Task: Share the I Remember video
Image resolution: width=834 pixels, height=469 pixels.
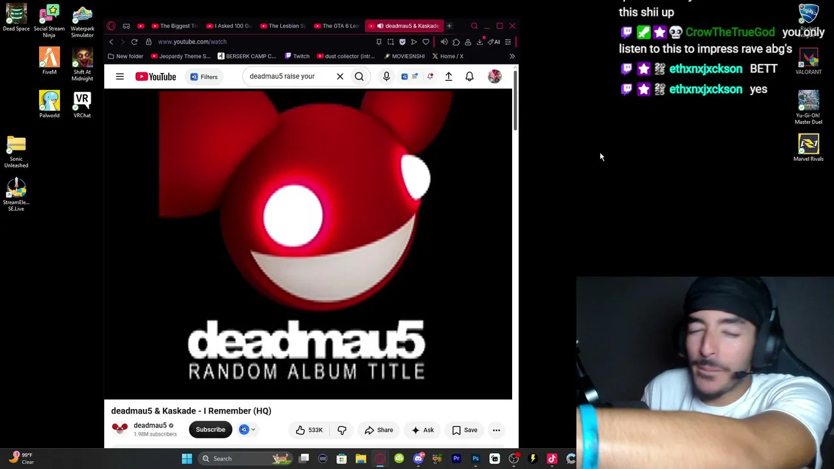Action: (x=379, y=430)
